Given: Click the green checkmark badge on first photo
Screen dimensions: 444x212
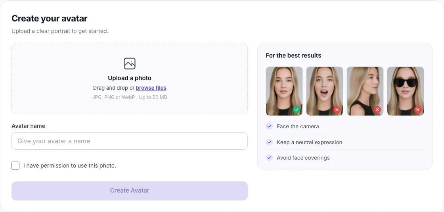Looking at the screenshot, I should click(297, 110).
